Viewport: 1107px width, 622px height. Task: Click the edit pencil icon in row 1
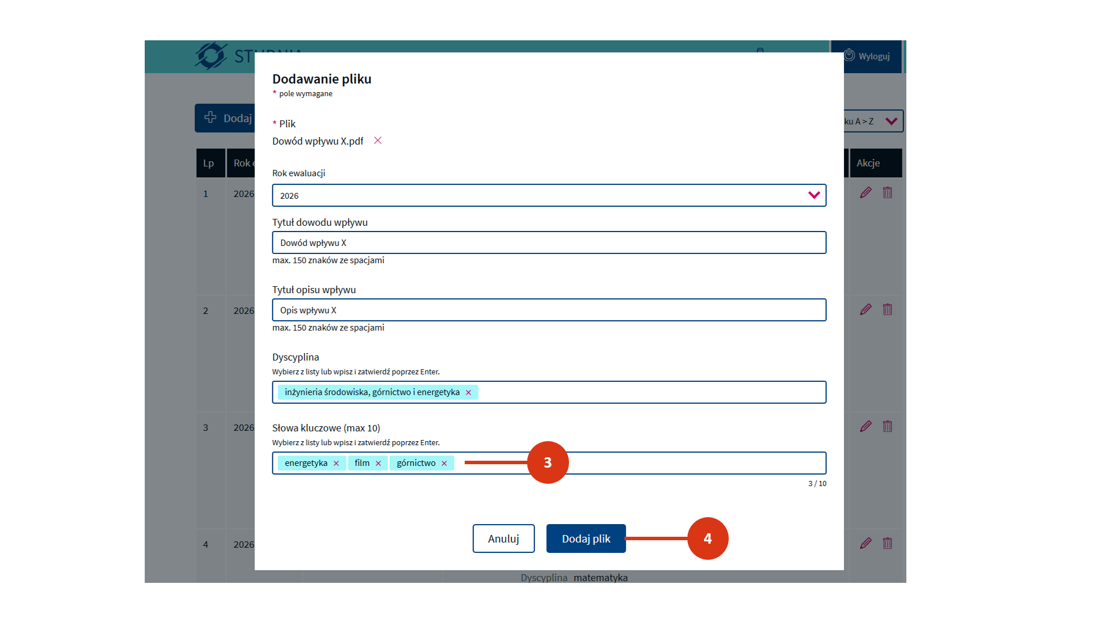(865, 193)
